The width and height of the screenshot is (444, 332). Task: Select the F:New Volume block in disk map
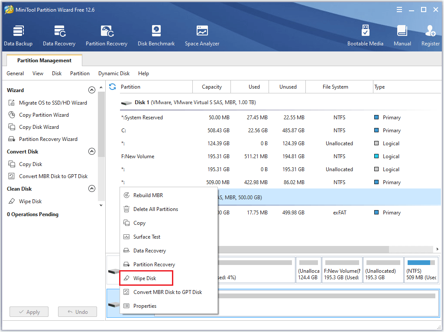[342, 270]
